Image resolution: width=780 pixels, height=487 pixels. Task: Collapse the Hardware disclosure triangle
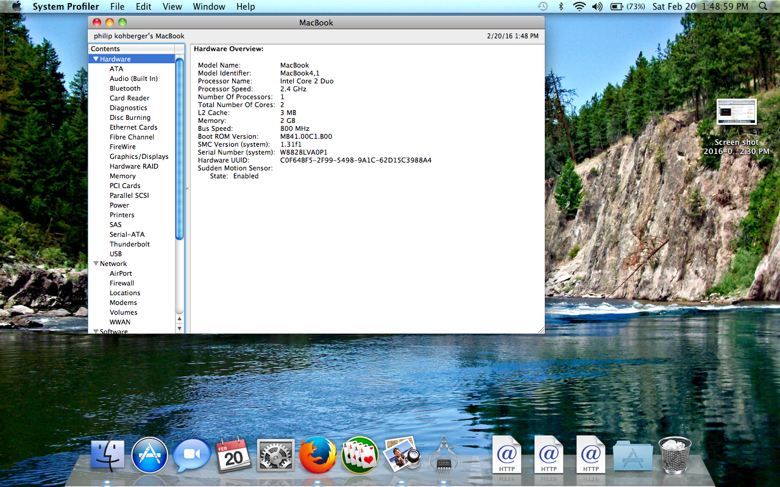(96, 59)
